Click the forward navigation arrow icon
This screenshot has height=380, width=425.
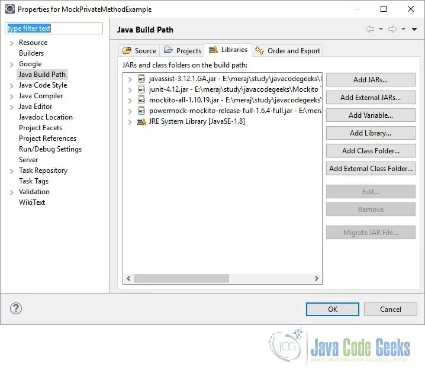pos(392,29)
